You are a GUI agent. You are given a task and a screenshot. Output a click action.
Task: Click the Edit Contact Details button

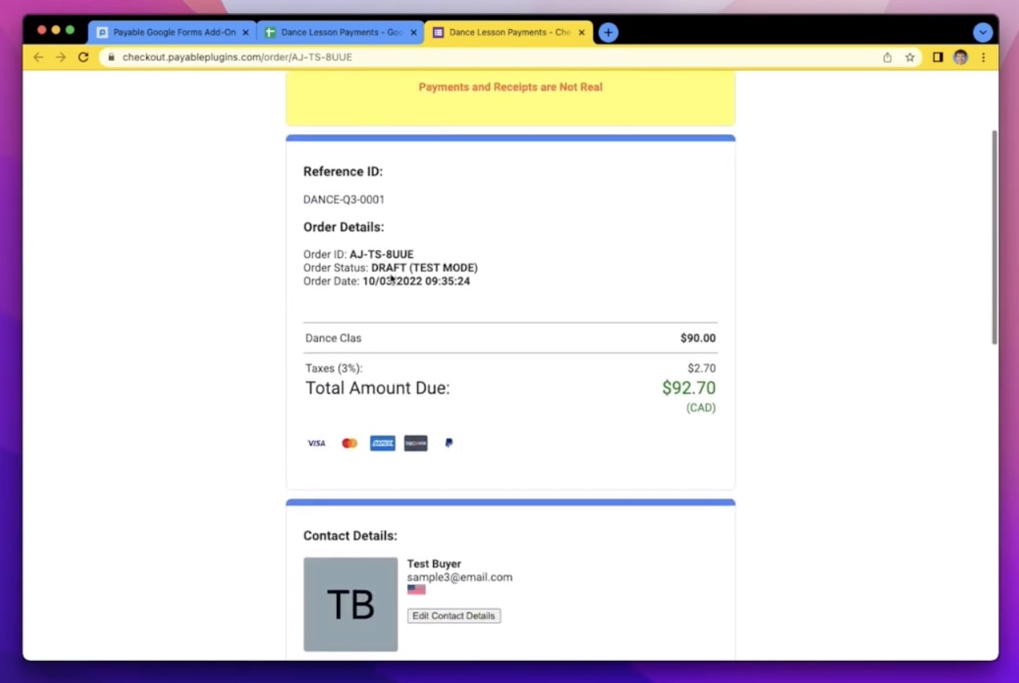(454, 615)
